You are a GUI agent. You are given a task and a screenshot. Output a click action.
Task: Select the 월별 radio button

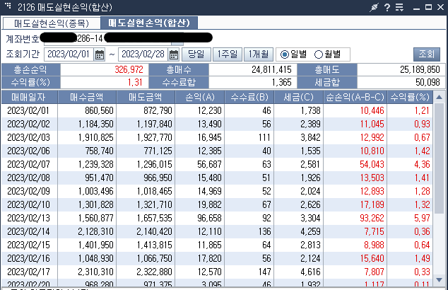(319, 54)
